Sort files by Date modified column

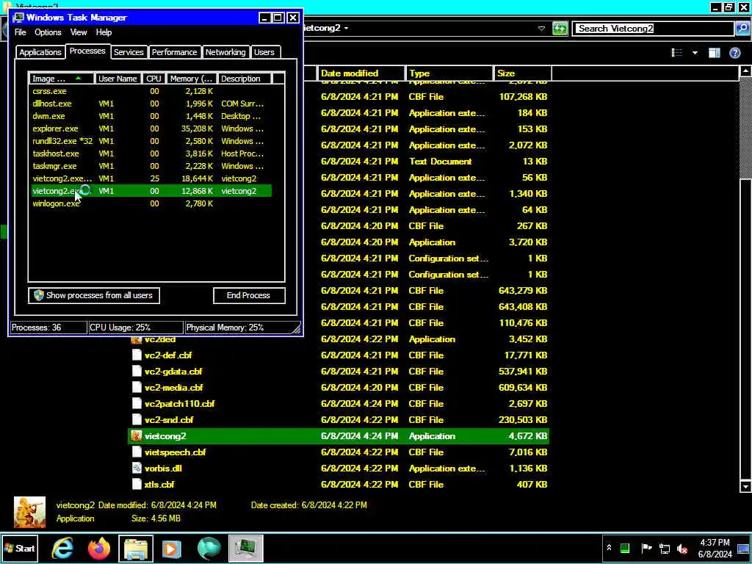(x=361, y=73)
